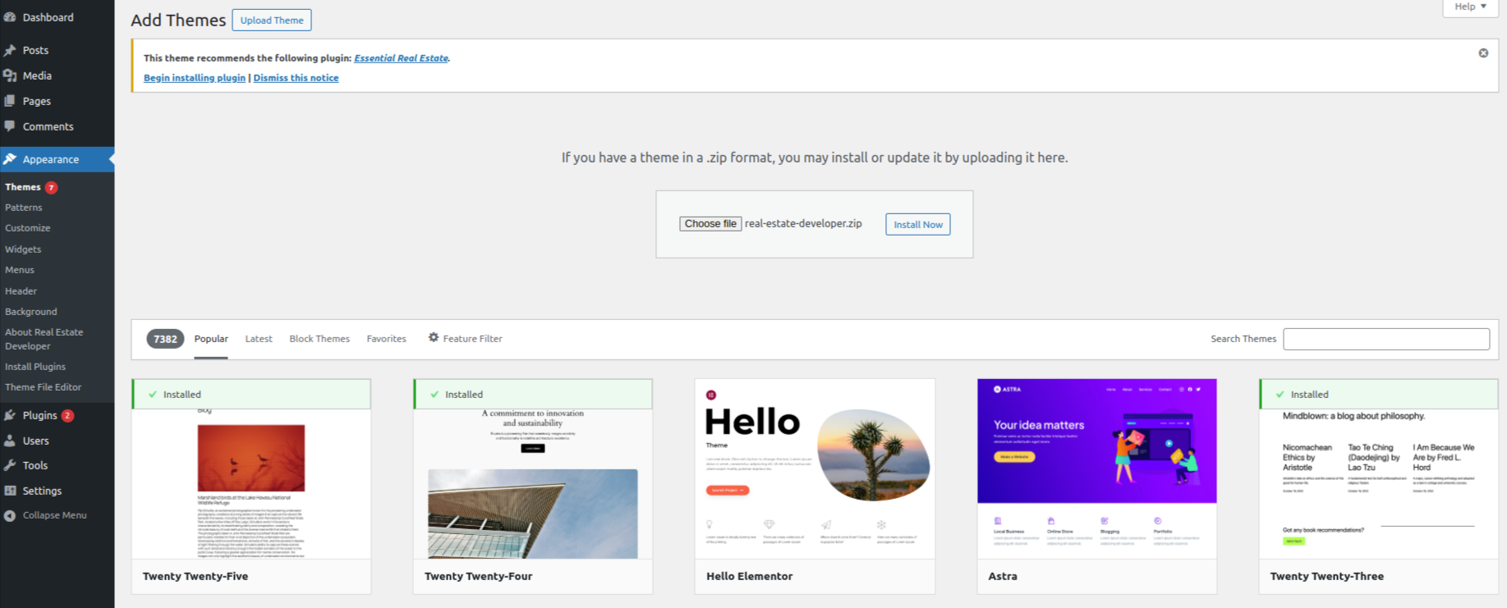
Task: Click the Settings icon in sidebar
Action: [x=10, y=491]
